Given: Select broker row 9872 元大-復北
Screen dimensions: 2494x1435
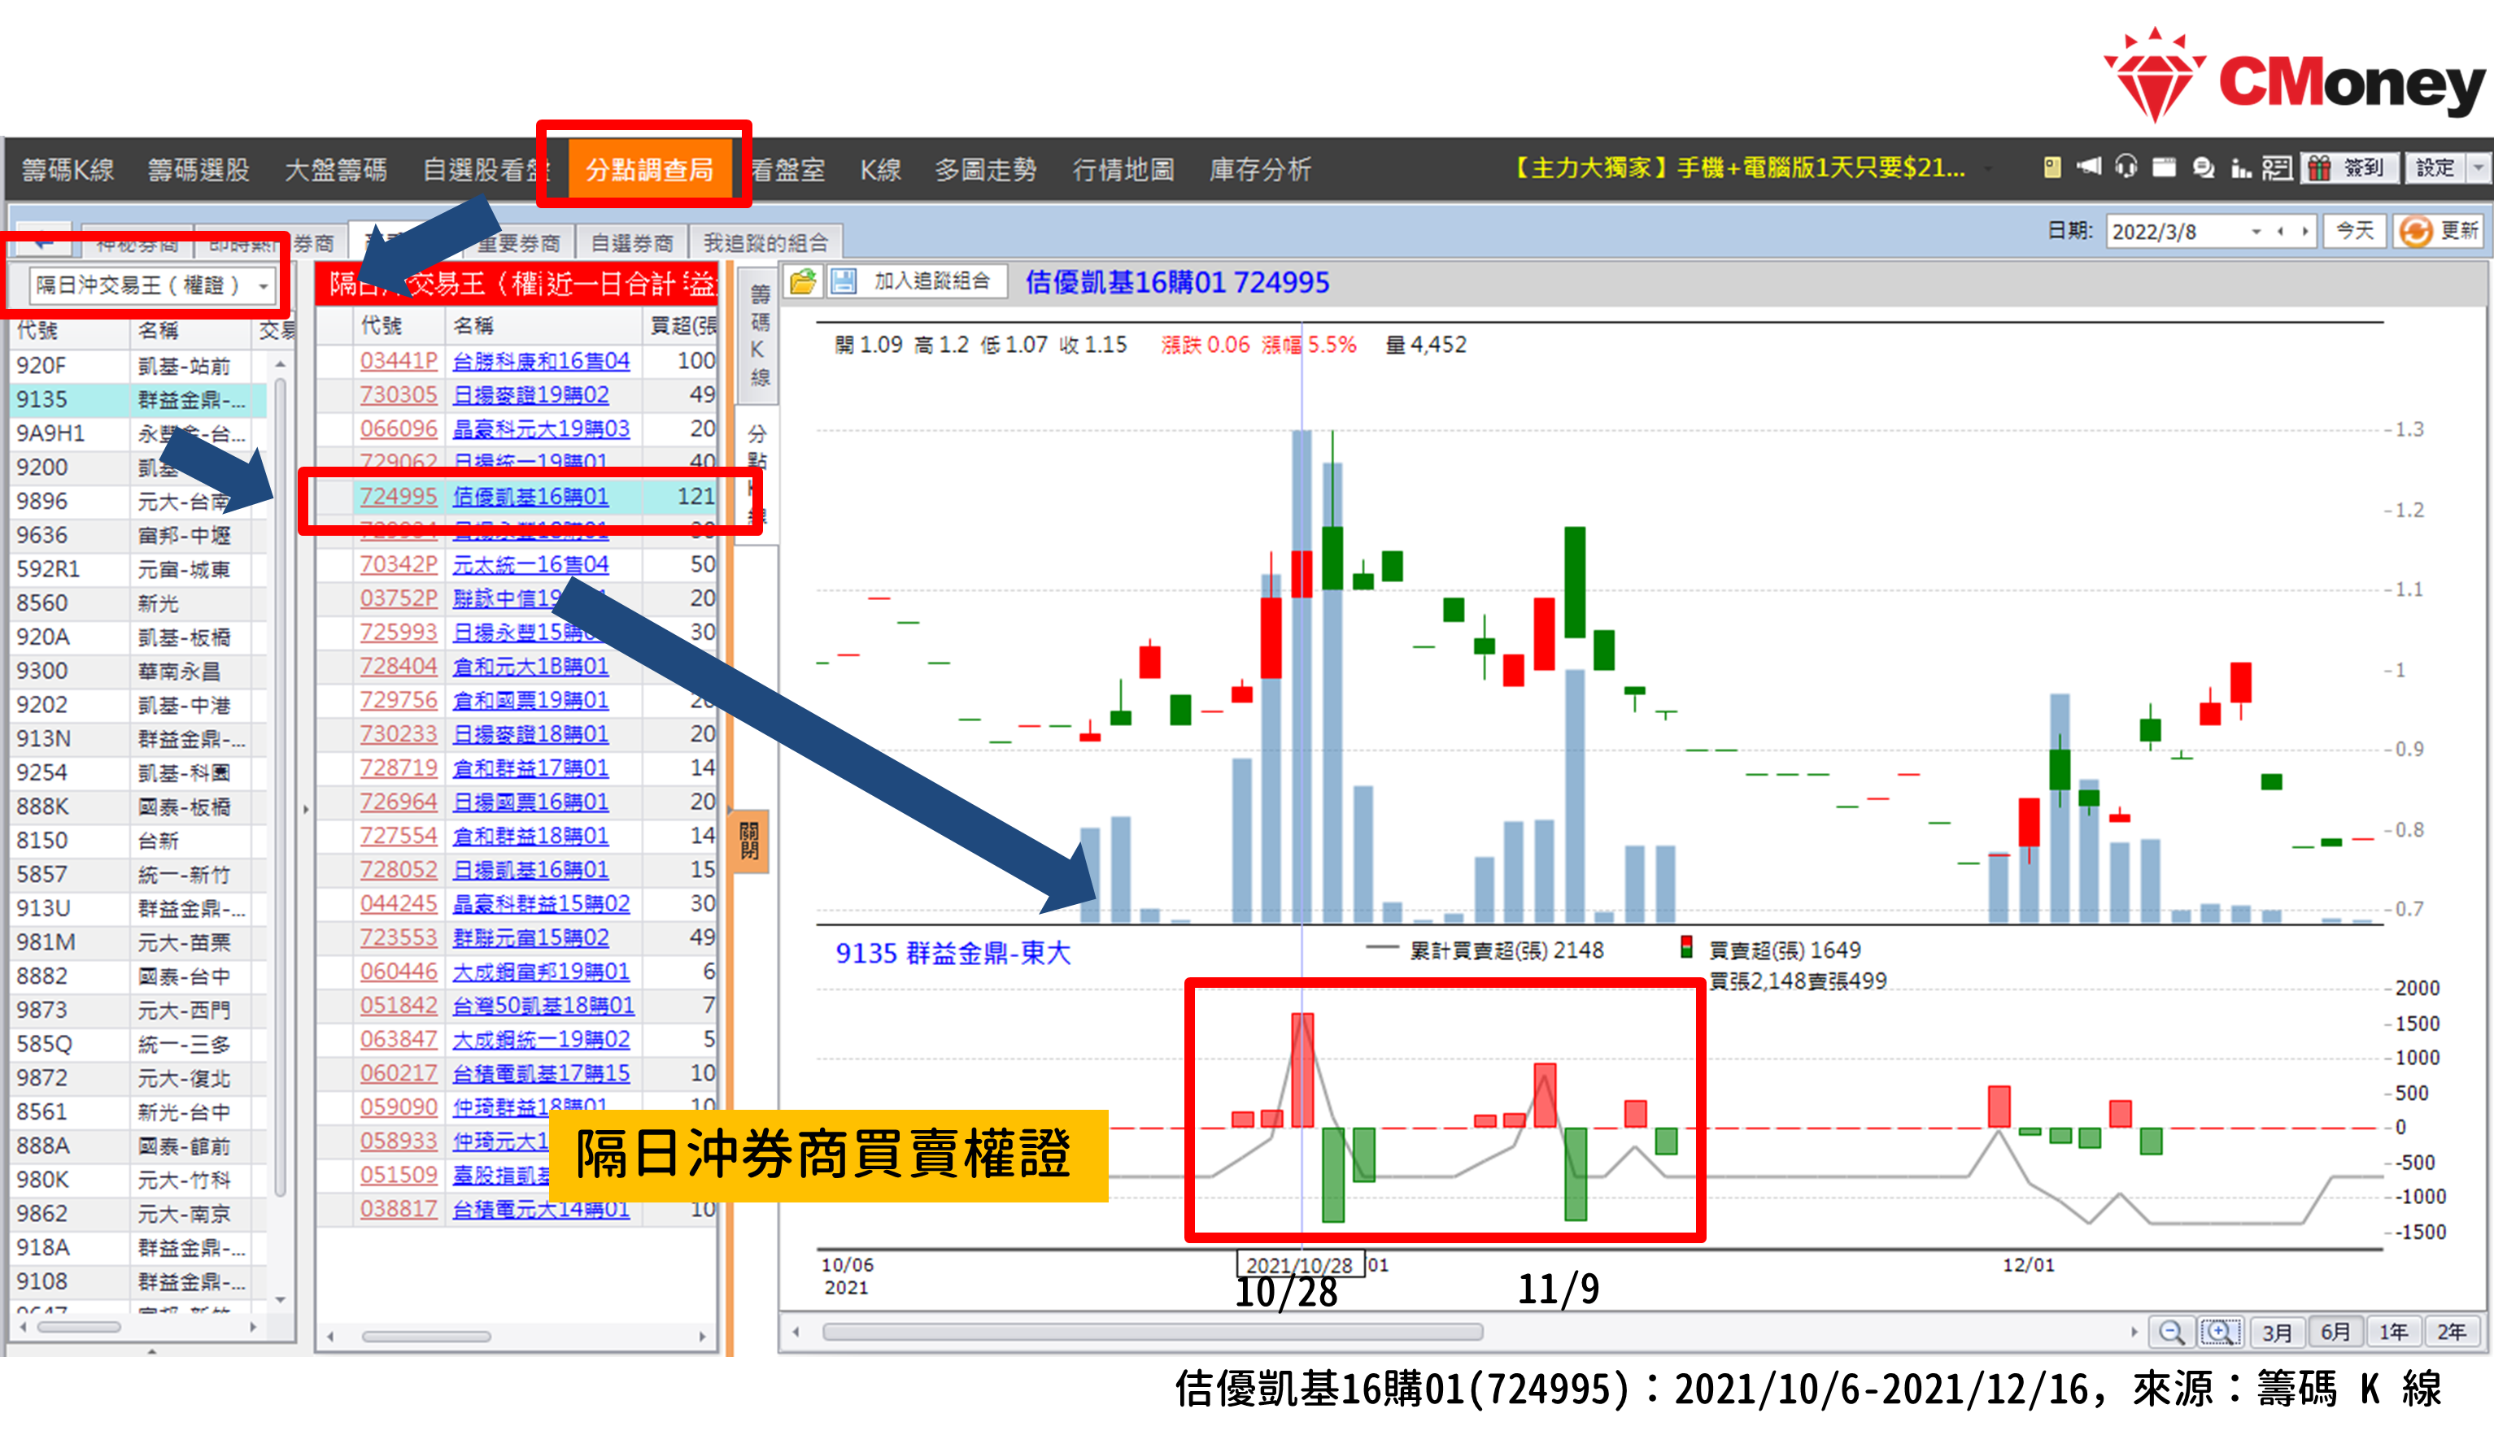Looking at the screenshot, I should click(x=138, y=1078).
